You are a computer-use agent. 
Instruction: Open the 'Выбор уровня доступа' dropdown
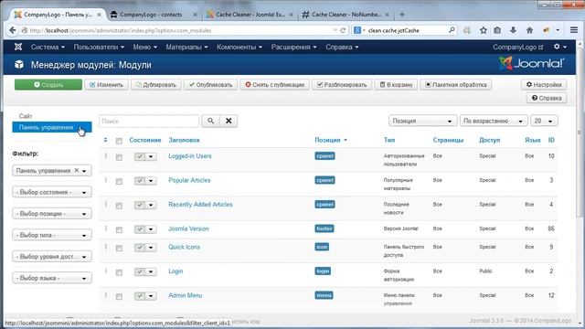coord(52,257)
